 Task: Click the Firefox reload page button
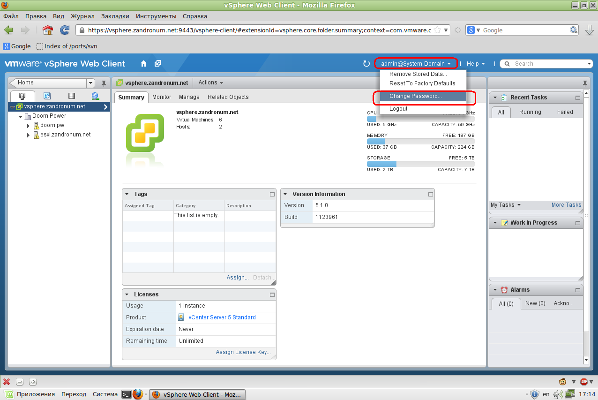[65, 30]
